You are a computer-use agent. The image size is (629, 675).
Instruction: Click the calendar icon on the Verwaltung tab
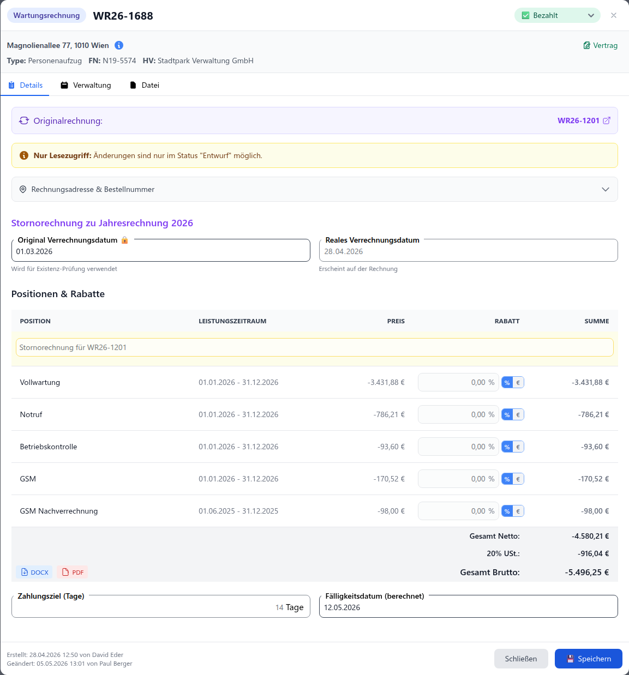pyautogui.click(x=64, y=85)
